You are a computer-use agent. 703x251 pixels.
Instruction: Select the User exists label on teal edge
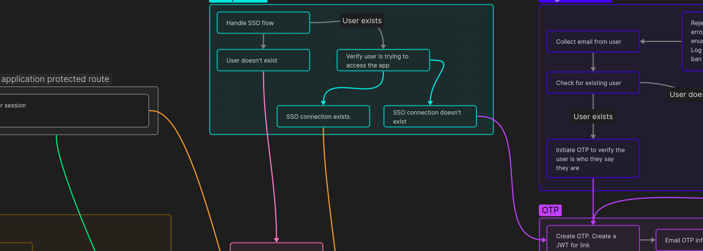pos(362,21)
